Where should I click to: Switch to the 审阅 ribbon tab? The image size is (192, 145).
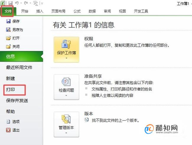tap(108, 11)
